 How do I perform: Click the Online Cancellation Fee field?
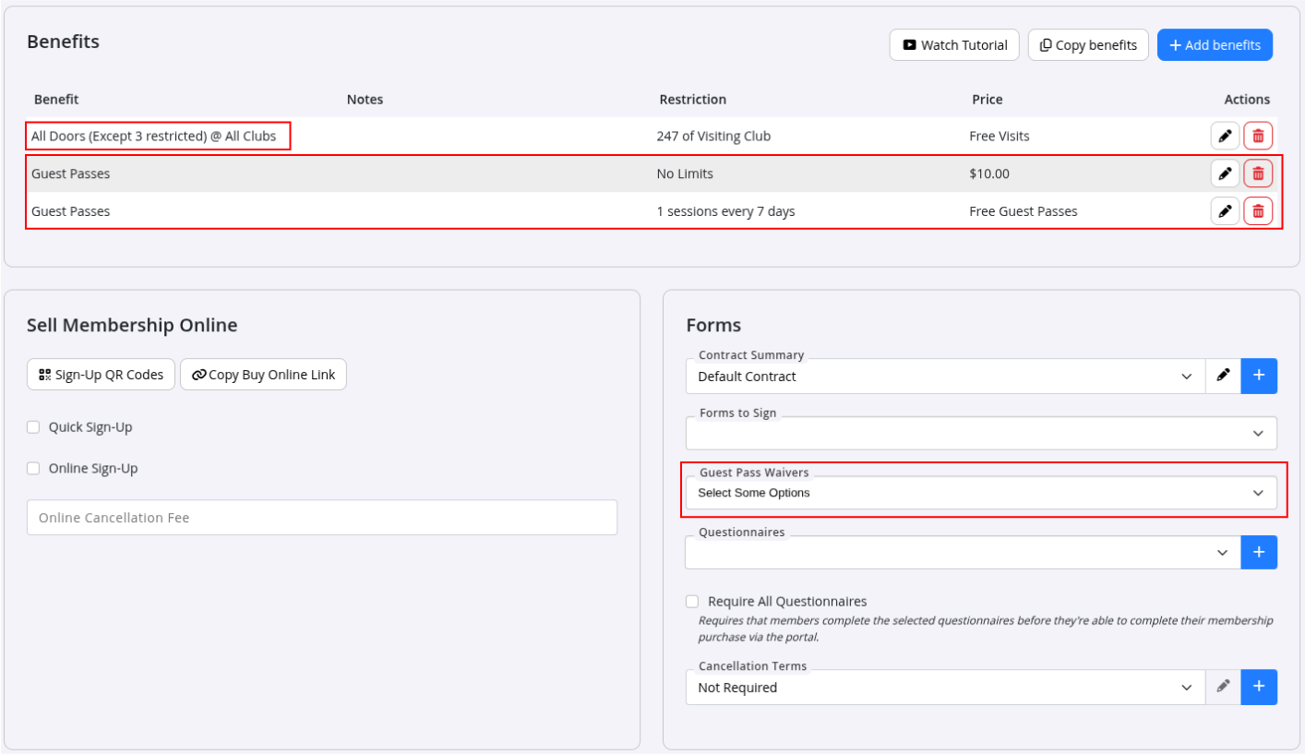pyautogui.click(x=322, y=518)
